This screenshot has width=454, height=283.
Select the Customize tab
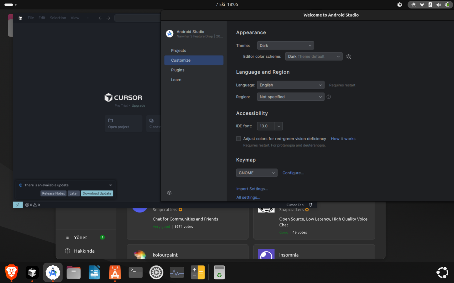[x=194, y=60]
